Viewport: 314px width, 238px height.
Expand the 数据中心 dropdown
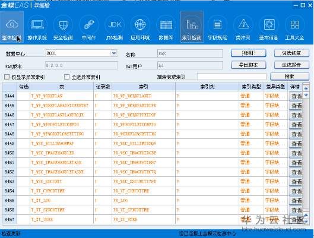[x=114, y=53]
